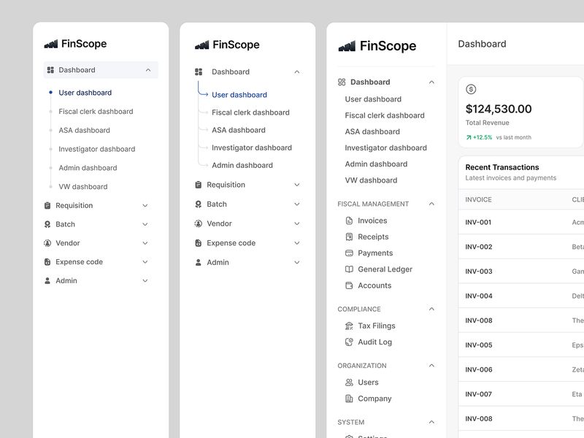The image size is (584, 438).
Task: Click the INVOICE column header
Action: pos(478,199)
